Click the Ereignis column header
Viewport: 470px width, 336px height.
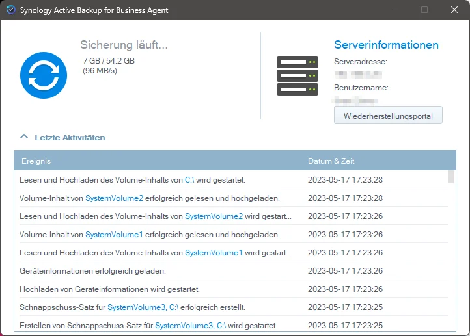point(36,161)
